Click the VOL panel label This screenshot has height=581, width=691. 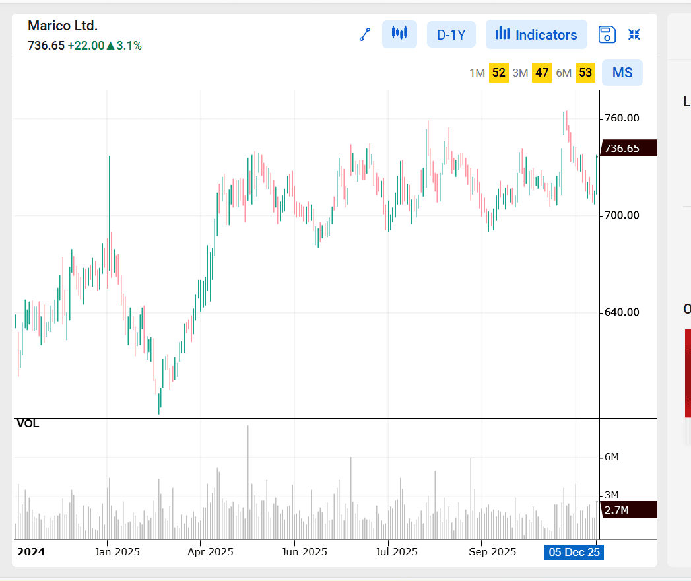pyautogui.click(x=28, y=424)
